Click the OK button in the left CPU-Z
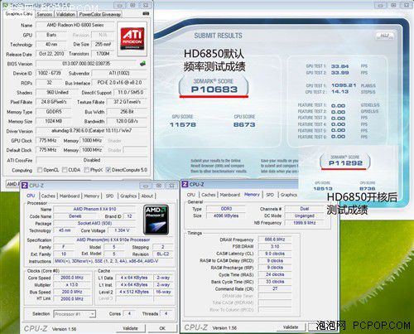This screenshot has width=414, height=334. tap(162, 328)
